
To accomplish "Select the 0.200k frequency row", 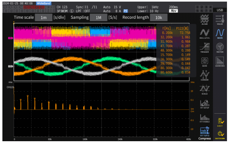I will pyautogui.click(x=175, y=33).
